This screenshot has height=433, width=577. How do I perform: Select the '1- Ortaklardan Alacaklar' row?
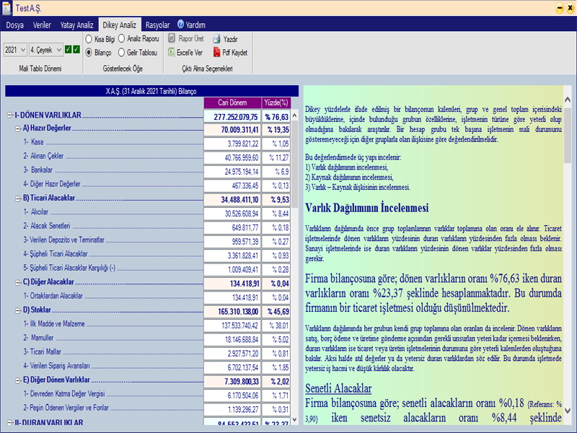pos(53,296)
